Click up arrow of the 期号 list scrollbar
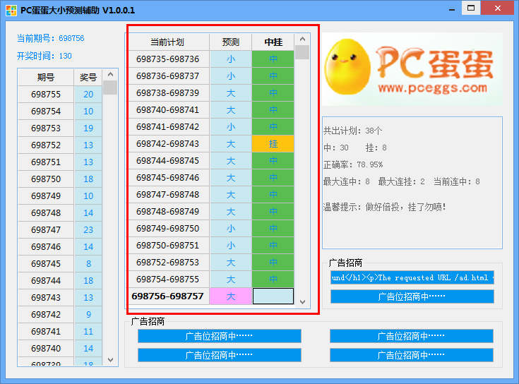This screenshot has height=384, width=519. pyautogui.click(x=110, y=74)
